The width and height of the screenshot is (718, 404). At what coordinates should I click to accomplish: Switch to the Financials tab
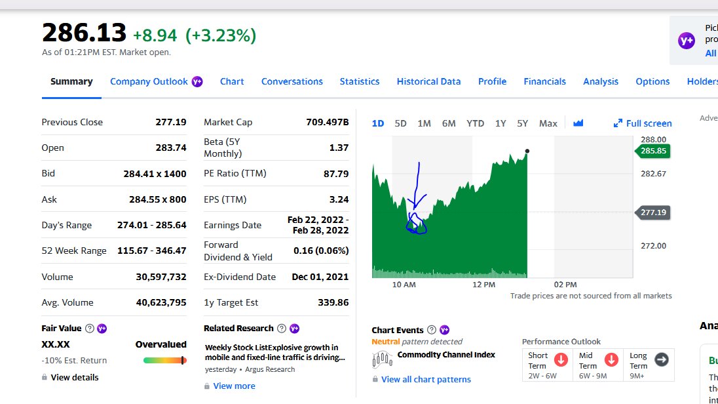[x=544, y=81]
